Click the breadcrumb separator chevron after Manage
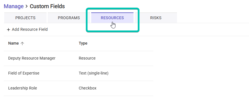The image size is (249, 105). point(27,6)
